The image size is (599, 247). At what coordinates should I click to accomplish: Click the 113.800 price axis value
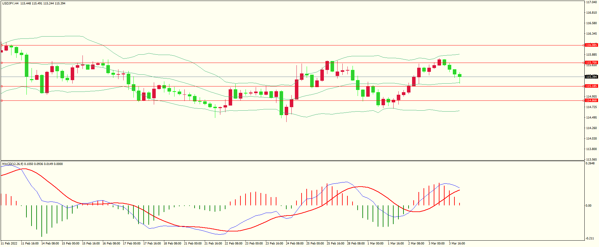(x=591, y=149)
